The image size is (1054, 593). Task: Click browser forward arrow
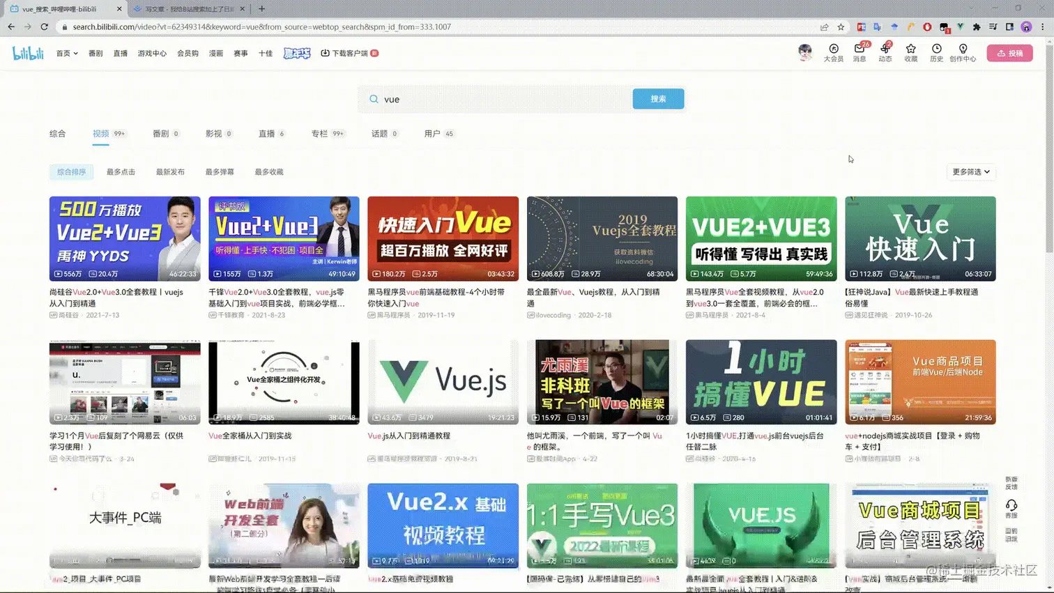(x=28, y=26)
